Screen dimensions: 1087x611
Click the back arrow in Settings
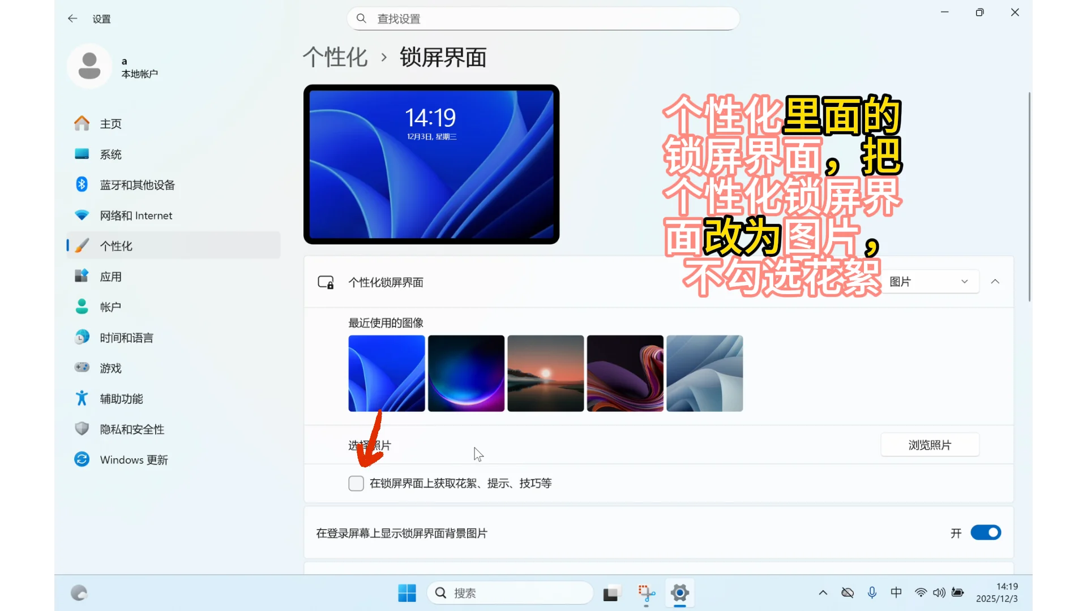(x=72, y=18)
